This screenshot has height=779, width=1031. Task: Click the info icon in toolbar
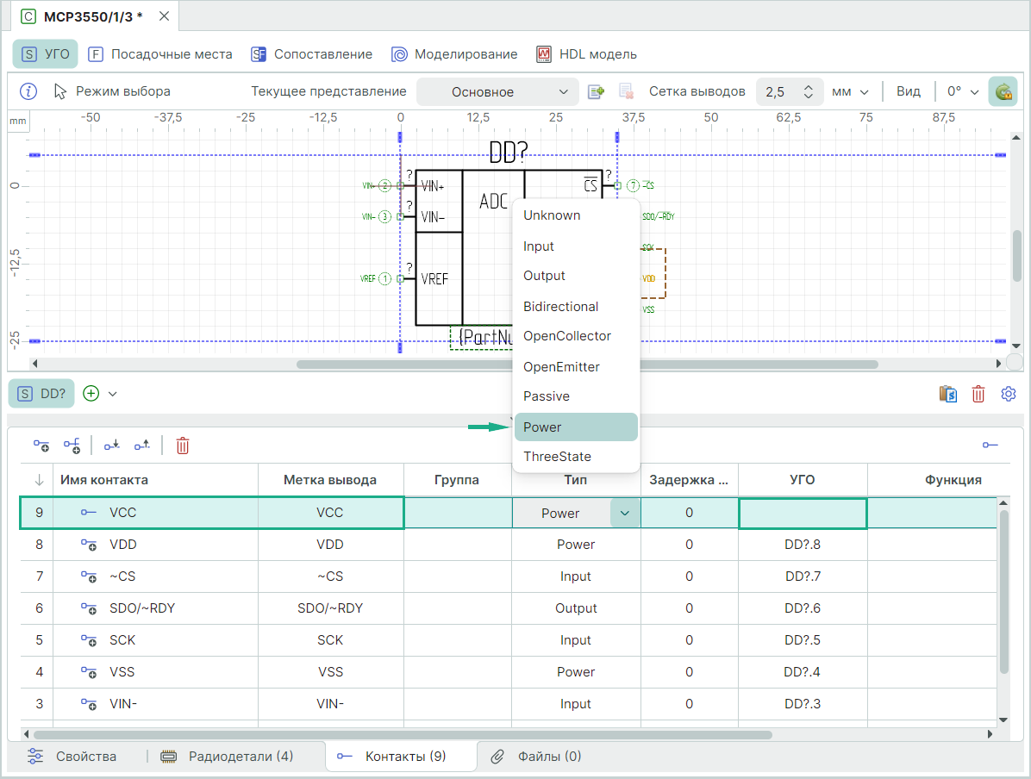(x=28, y=91)
